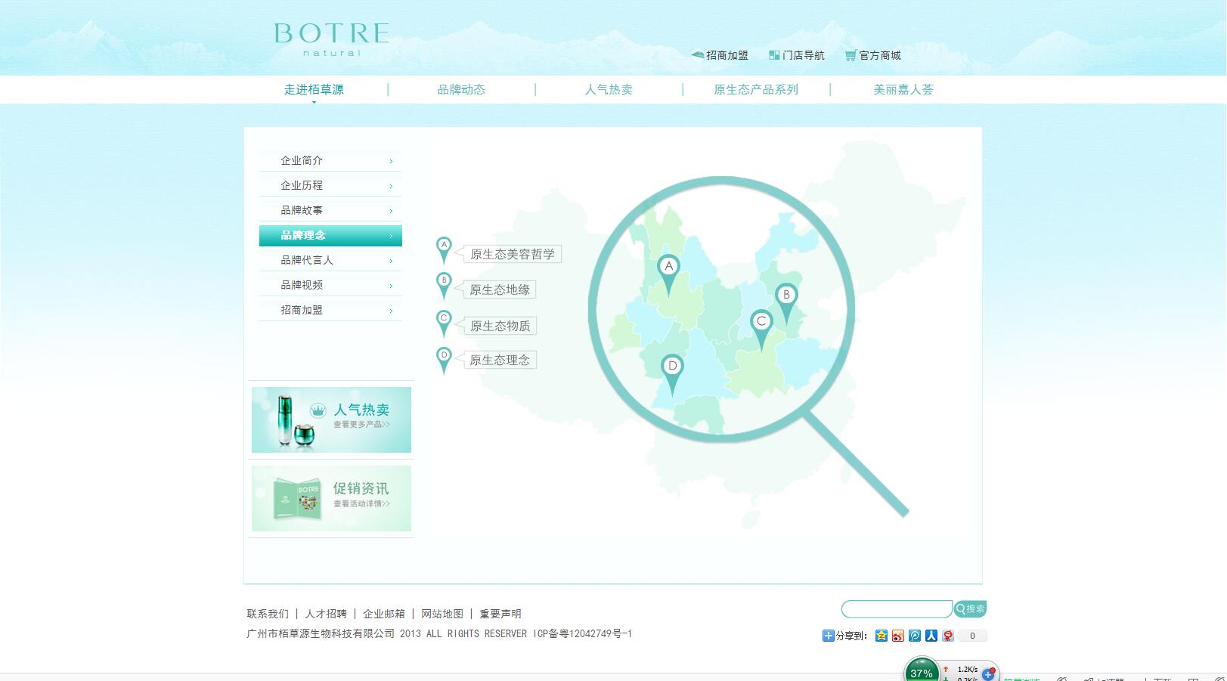Click the 搜索 magnifier search button
1227x681 pixels.
[970, 608]
